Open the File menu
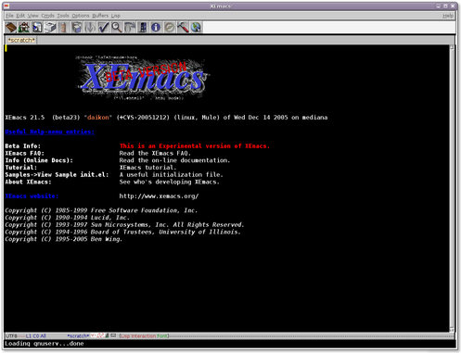461x353 pixels. (9, 16)
